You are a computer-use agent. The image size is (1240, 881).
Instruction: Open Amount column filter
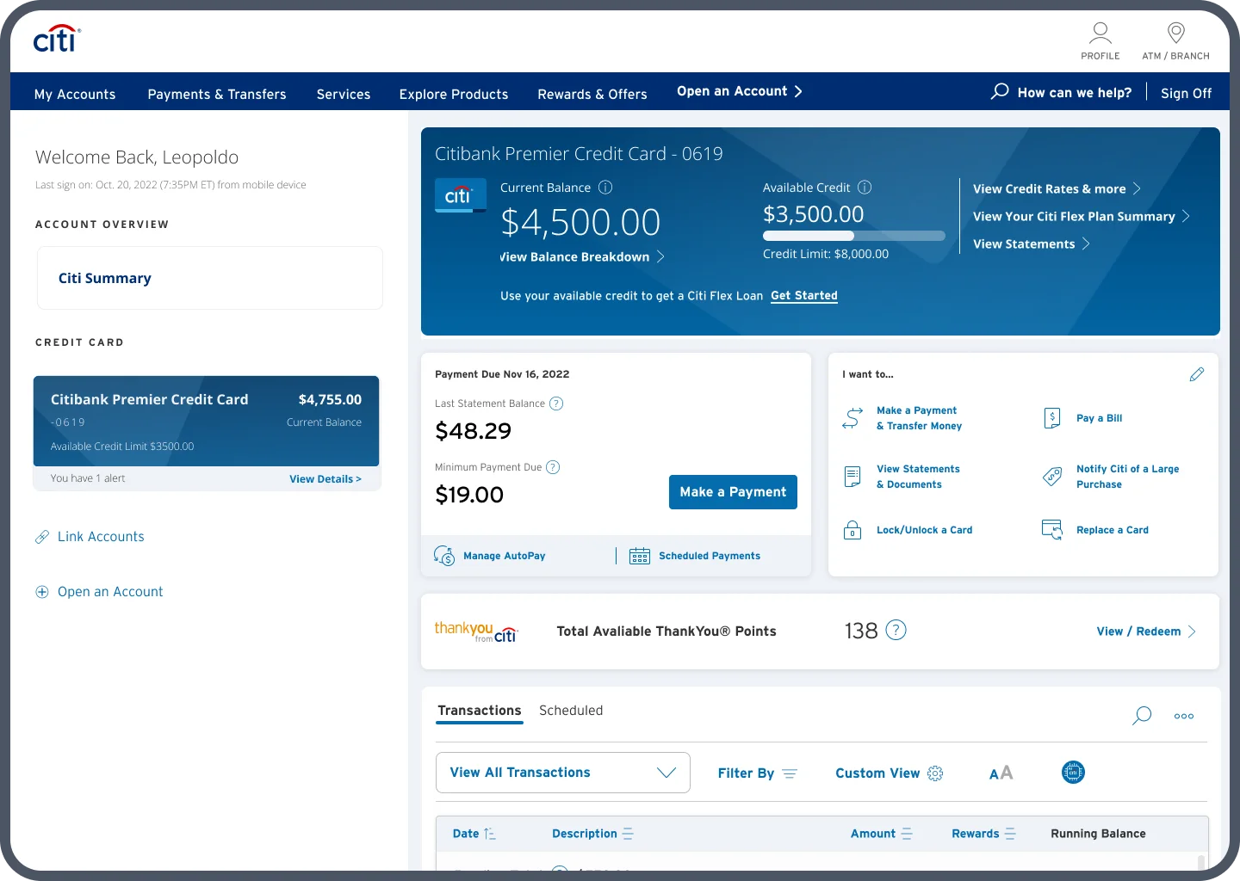pos(907,834)
